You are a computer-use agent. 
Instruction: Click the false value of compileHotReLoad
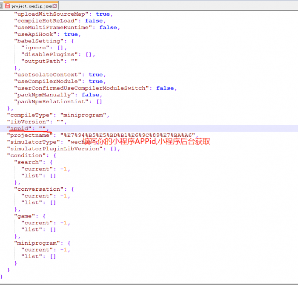point(94,21)
